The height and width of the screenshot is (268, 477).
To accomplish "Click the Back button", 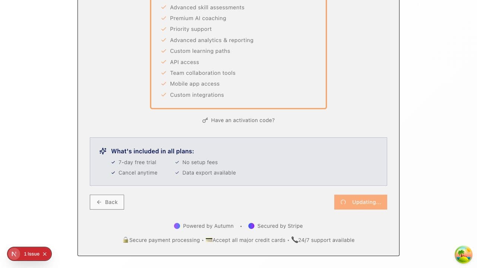I will (107, 202).
